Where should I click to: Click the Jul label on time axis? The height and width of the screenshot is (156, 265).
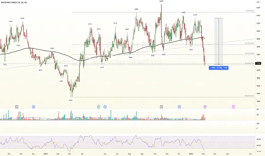tap(117, 154)
